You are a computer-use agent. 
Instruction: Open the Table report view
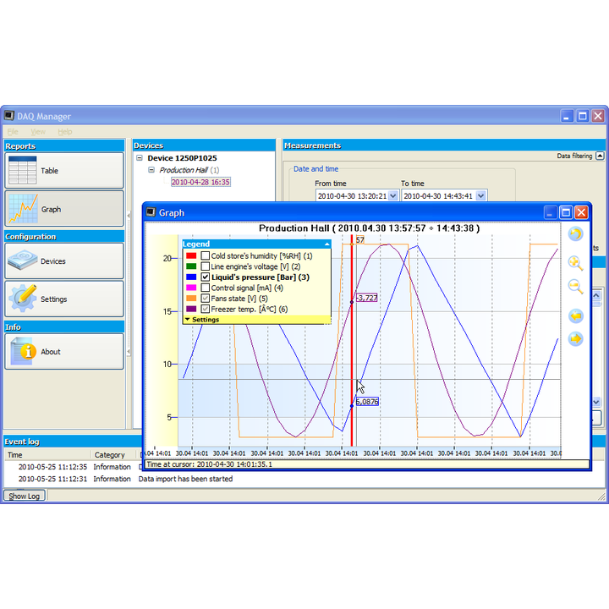pyautogui.click(x=63, y=171)
